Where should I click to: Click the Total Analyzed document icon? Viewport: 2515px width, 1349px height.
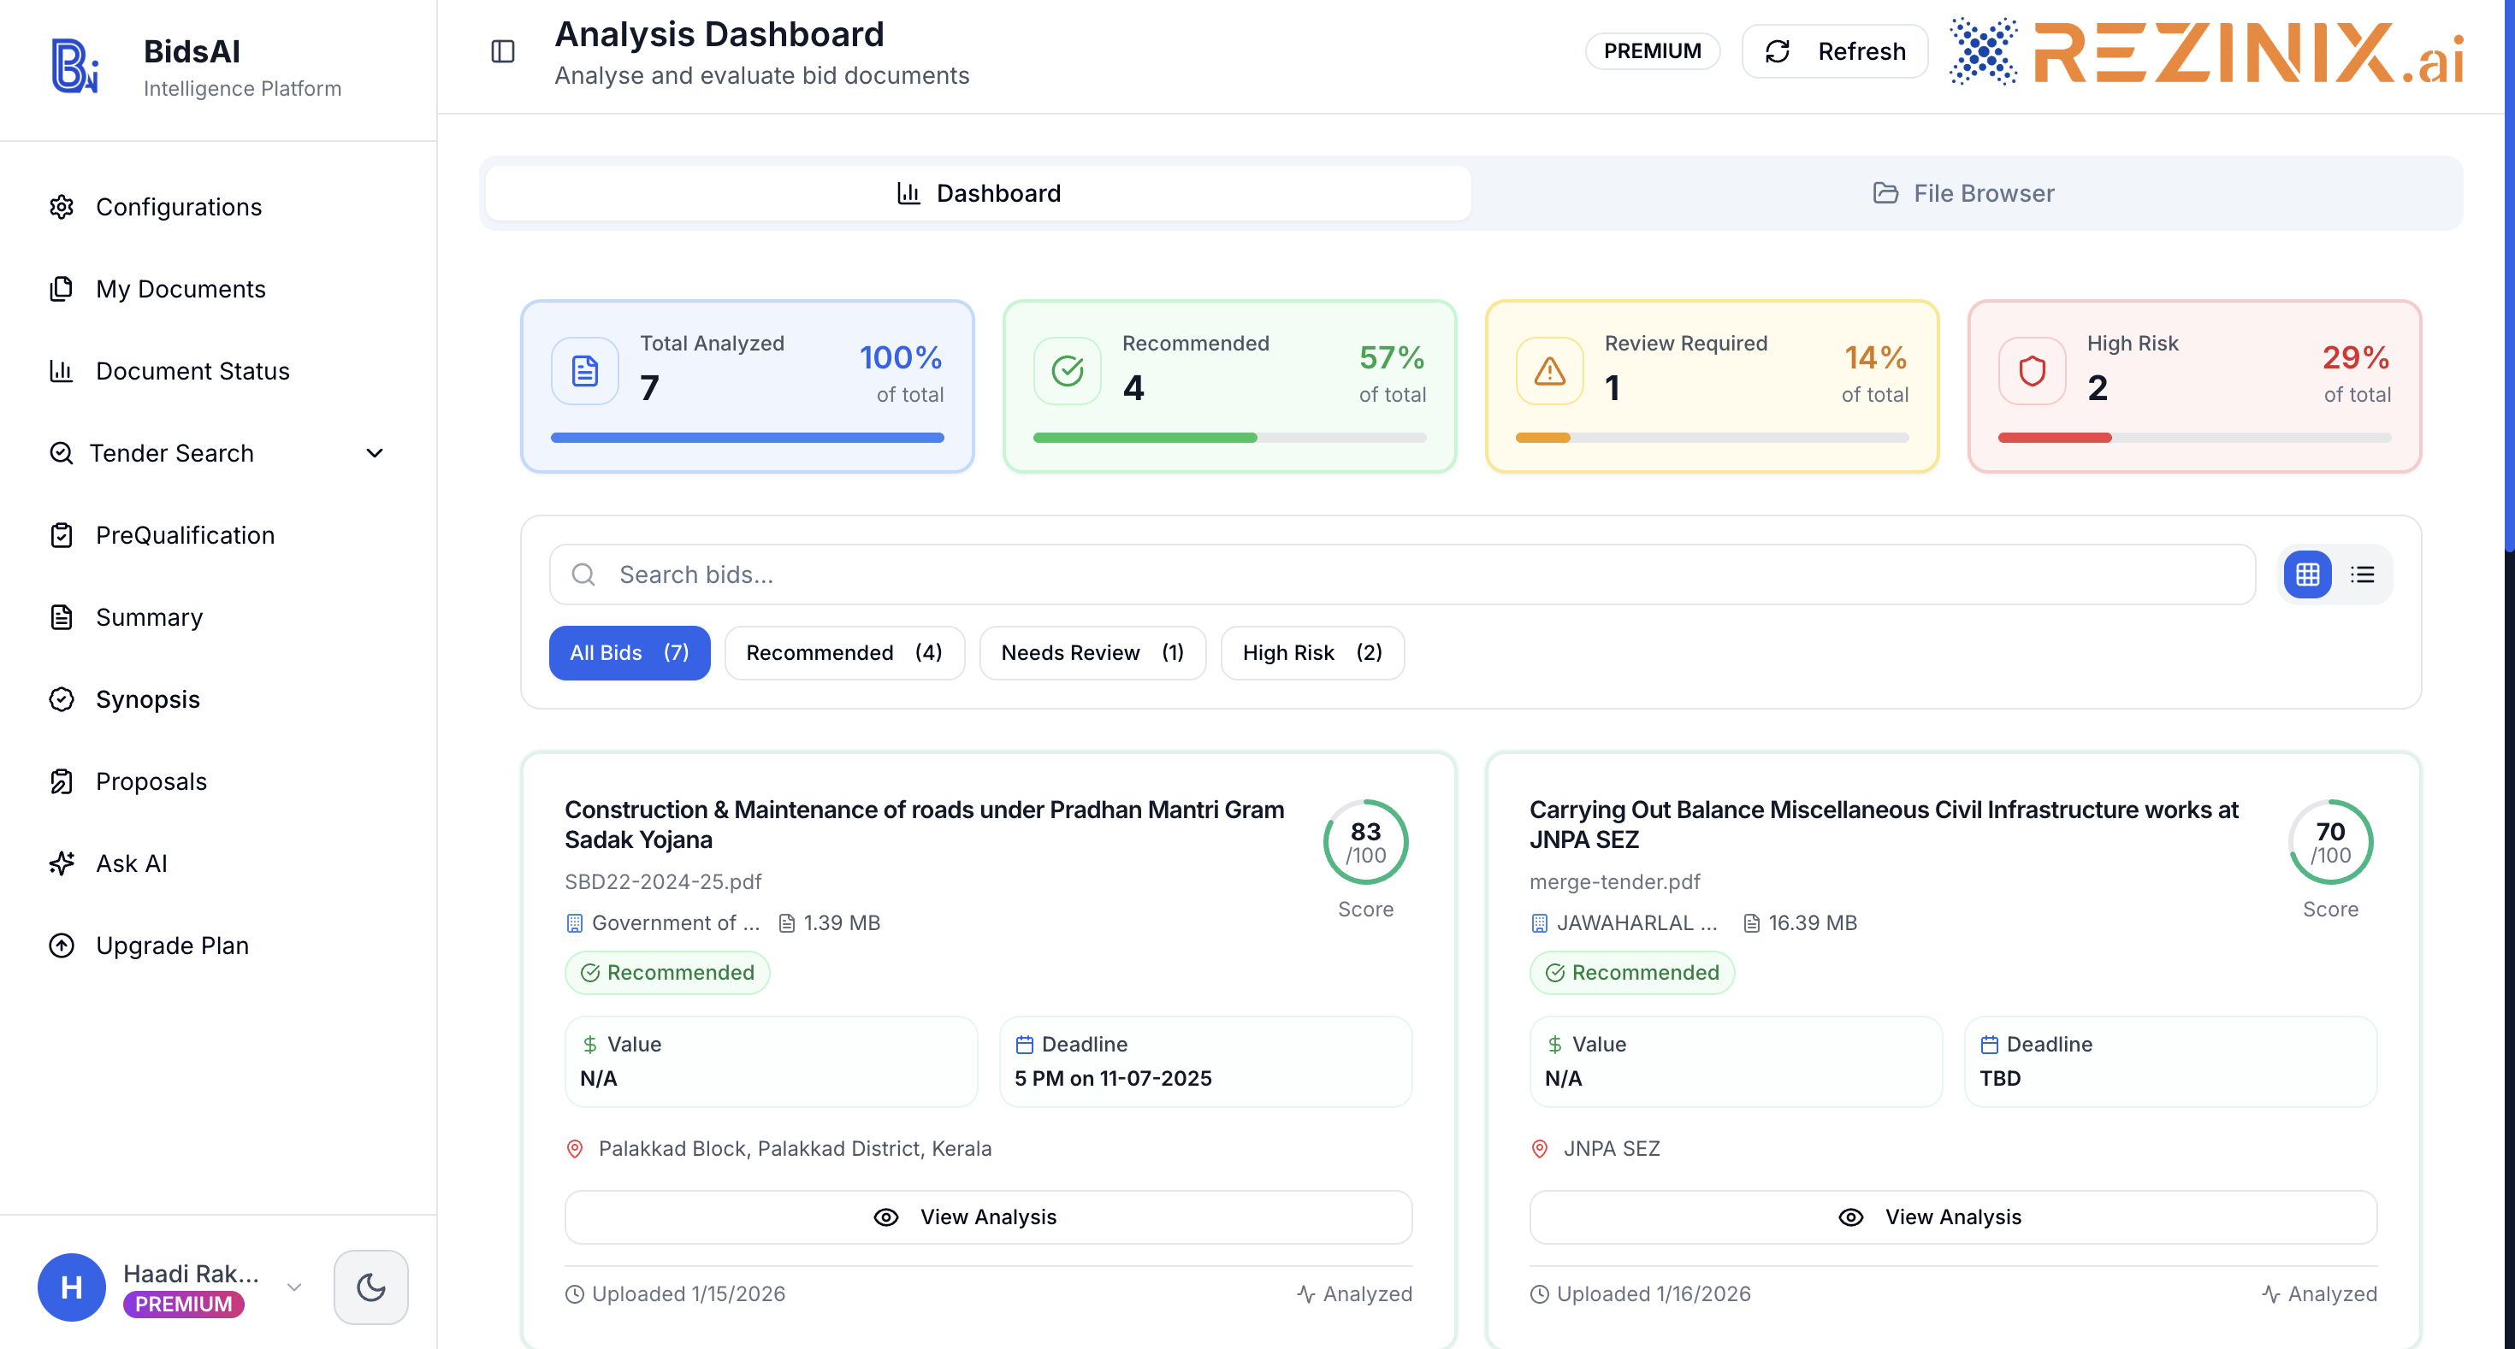tap(585, 371)
